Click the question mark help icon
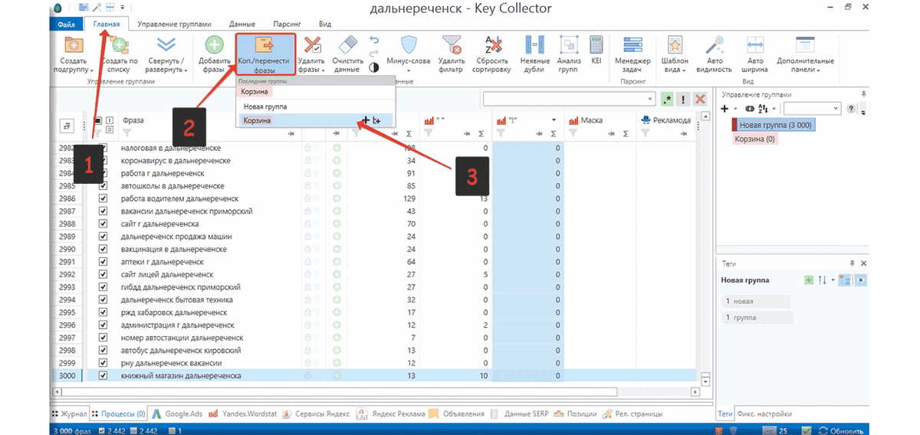The height and width of the screenshot is (435, 920). 851,109
